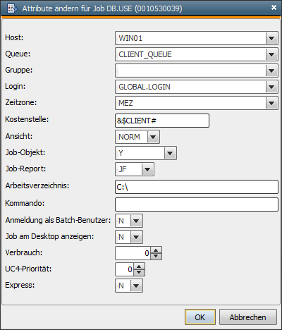
Task: Increase UC4-Priorität using up arrow
Action: click(139, 267)
